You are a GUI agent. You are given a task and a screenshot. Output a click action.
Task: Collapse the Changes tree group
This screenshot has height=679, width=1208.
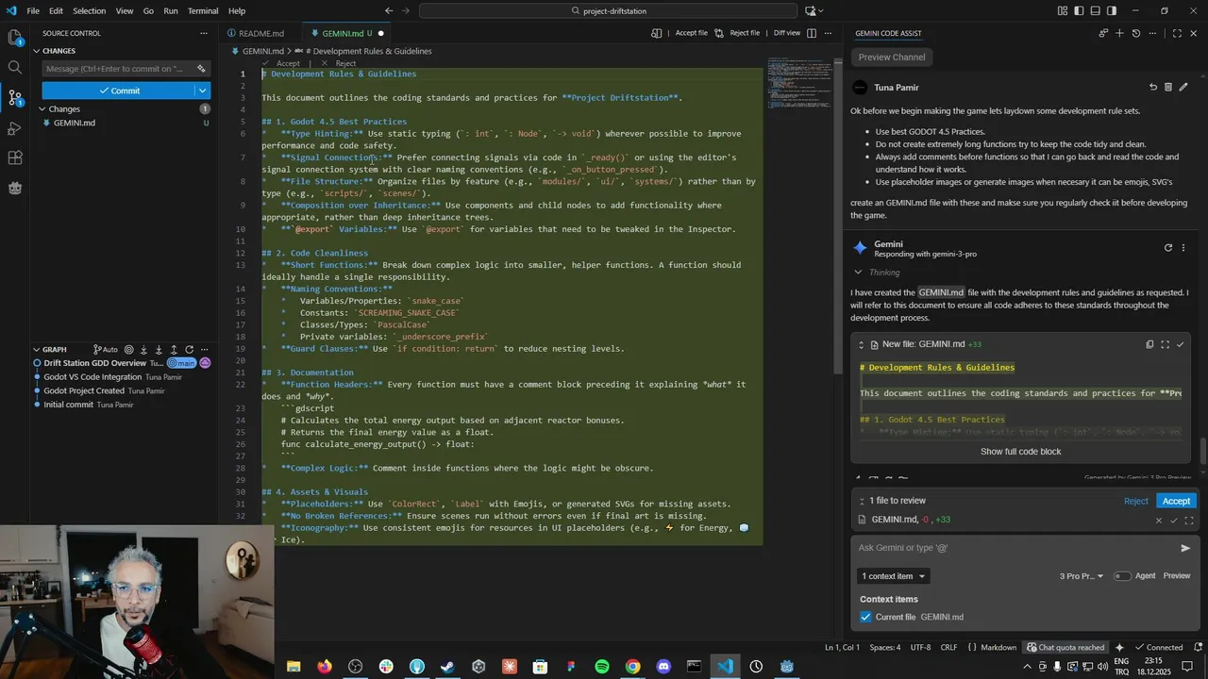[42, 109]
